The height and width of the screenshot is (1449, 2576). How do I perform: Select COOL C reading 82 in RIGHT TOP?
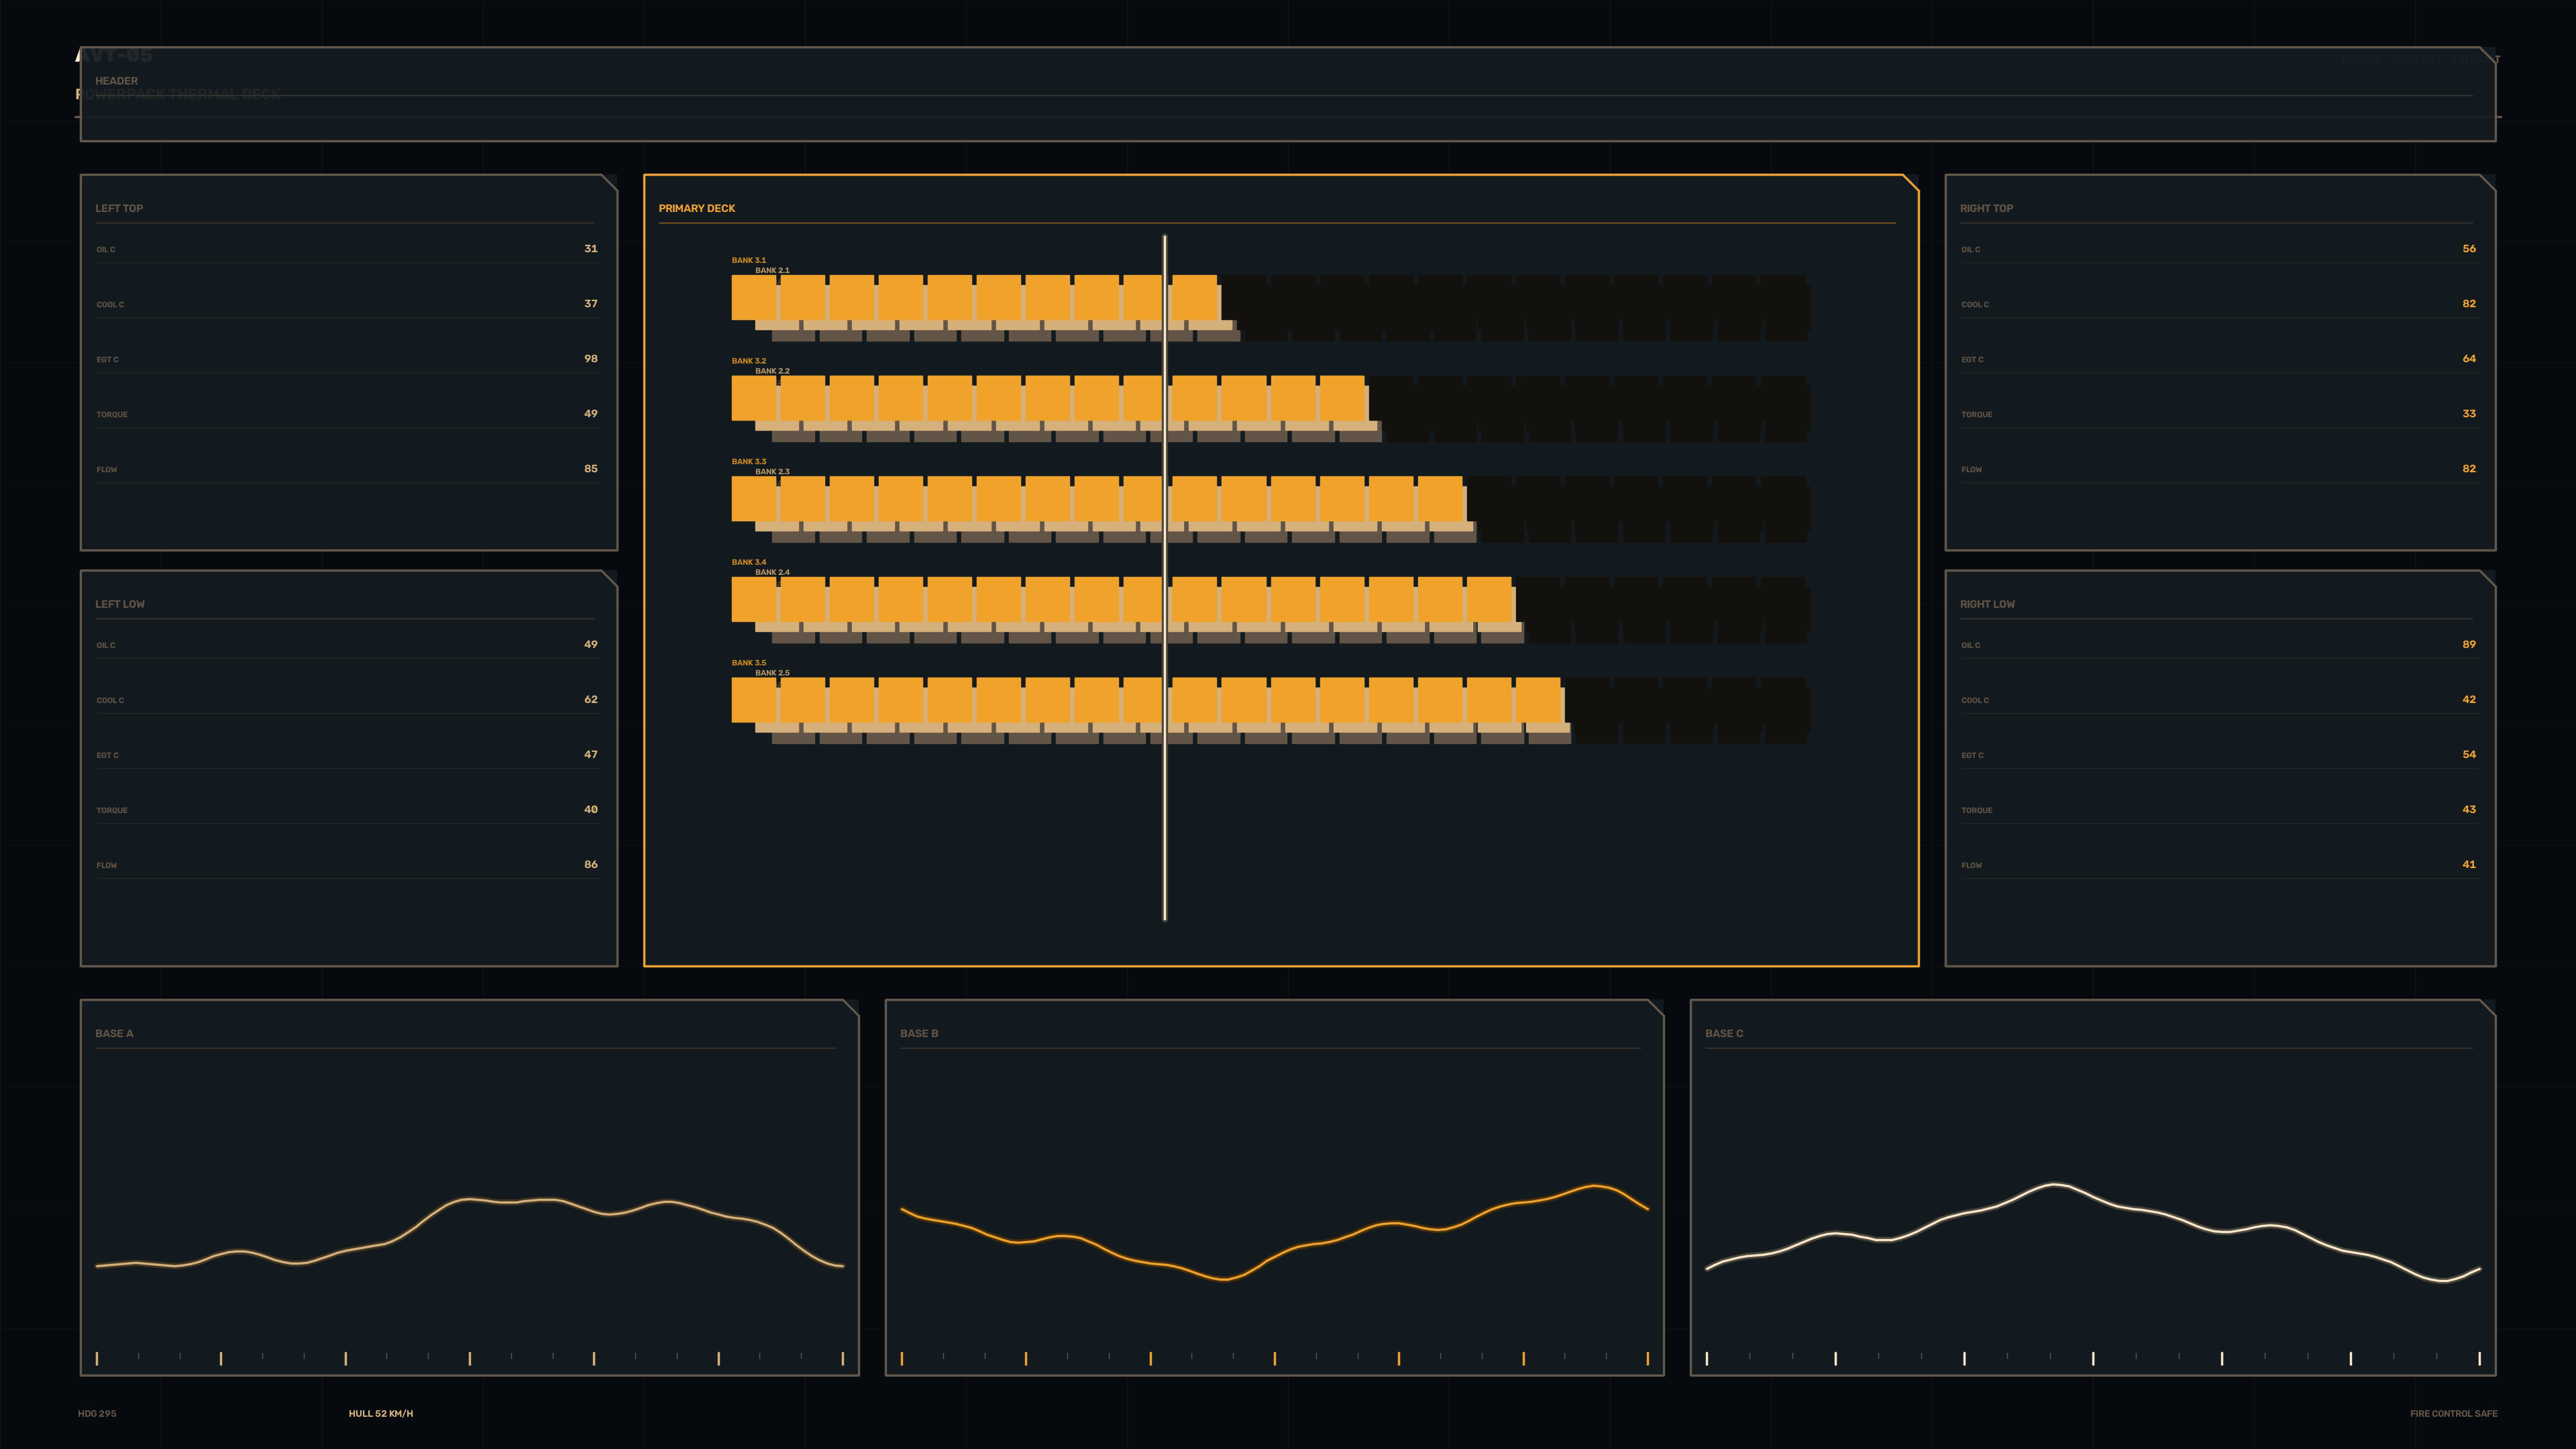(2468, 303)
